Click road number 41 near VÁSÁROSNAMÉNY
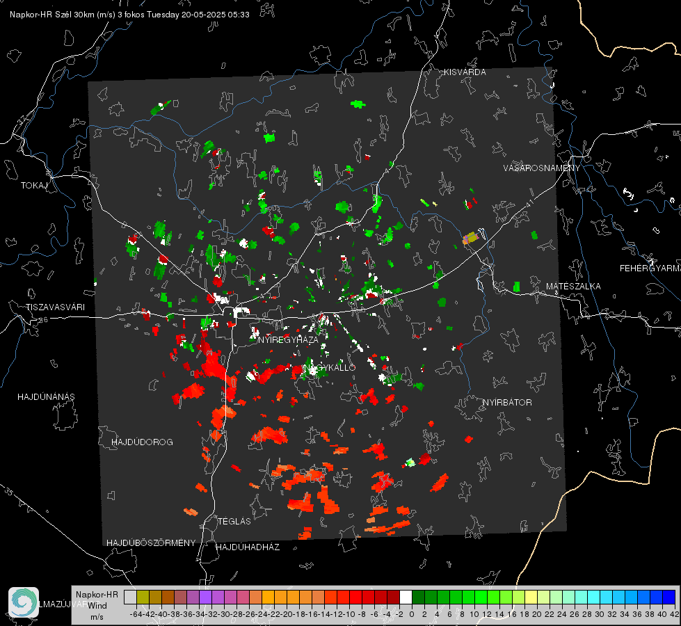The height and width of the screenshot is (626, 681). point(529,202)
